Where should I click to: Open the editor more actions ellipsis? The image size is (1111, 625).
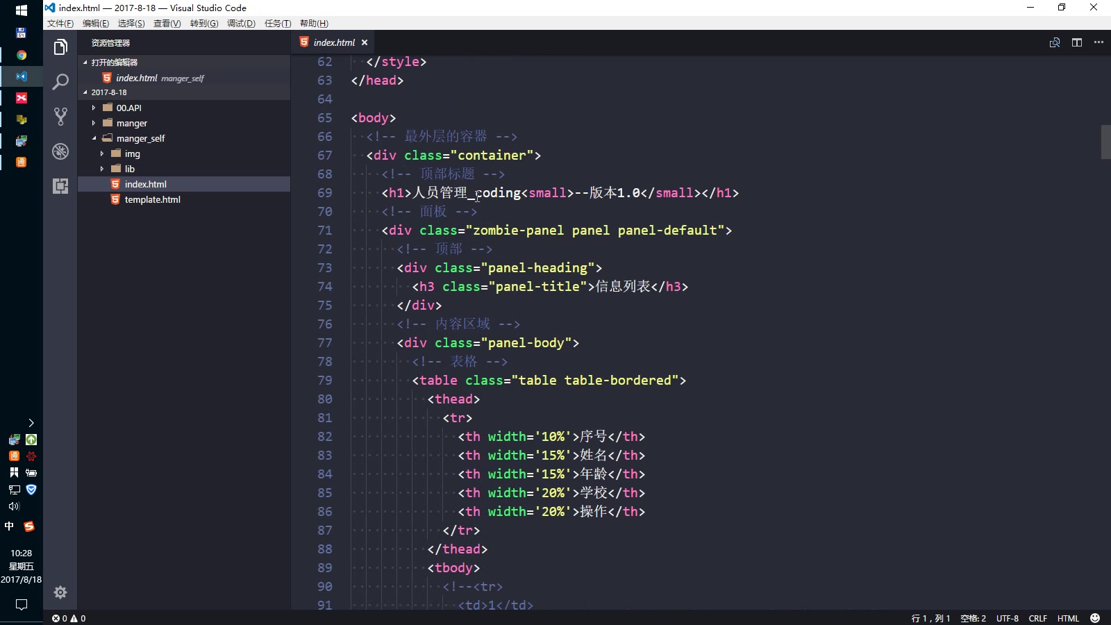click(x=1099, y=42)
